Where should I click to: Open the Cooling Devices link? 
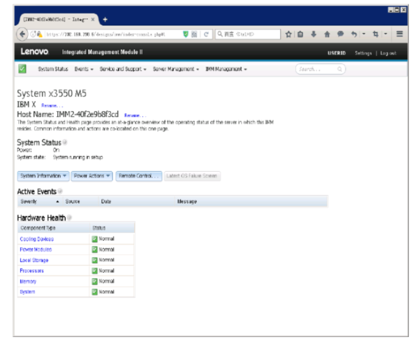pyautogui.click(x=36, y=239)
